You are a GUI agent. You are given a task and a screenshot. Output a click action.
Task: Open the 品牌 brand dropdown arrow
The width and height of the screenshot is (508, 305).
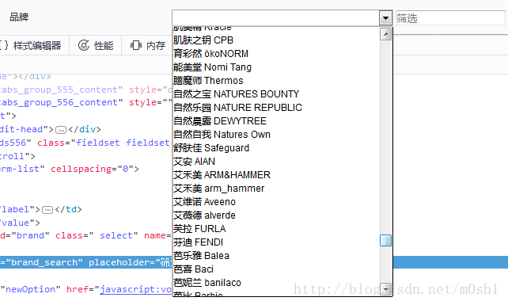[385, 18]
